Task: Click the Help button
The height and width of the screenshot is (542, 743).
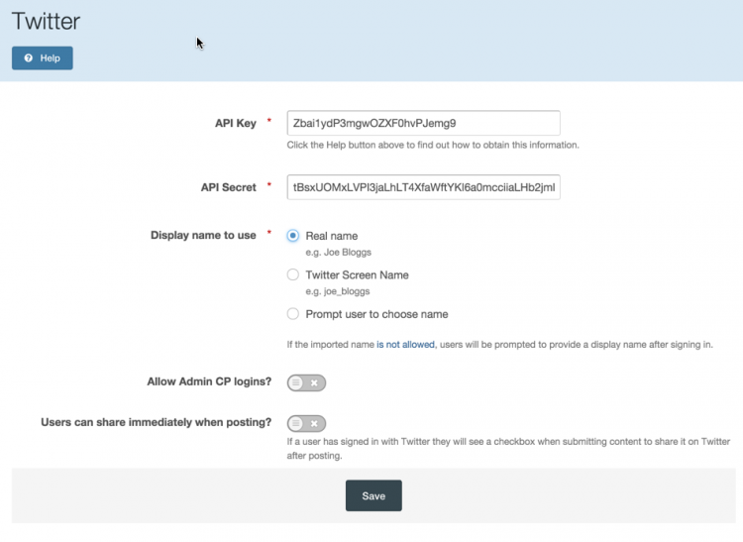Action: coord(43,57)
